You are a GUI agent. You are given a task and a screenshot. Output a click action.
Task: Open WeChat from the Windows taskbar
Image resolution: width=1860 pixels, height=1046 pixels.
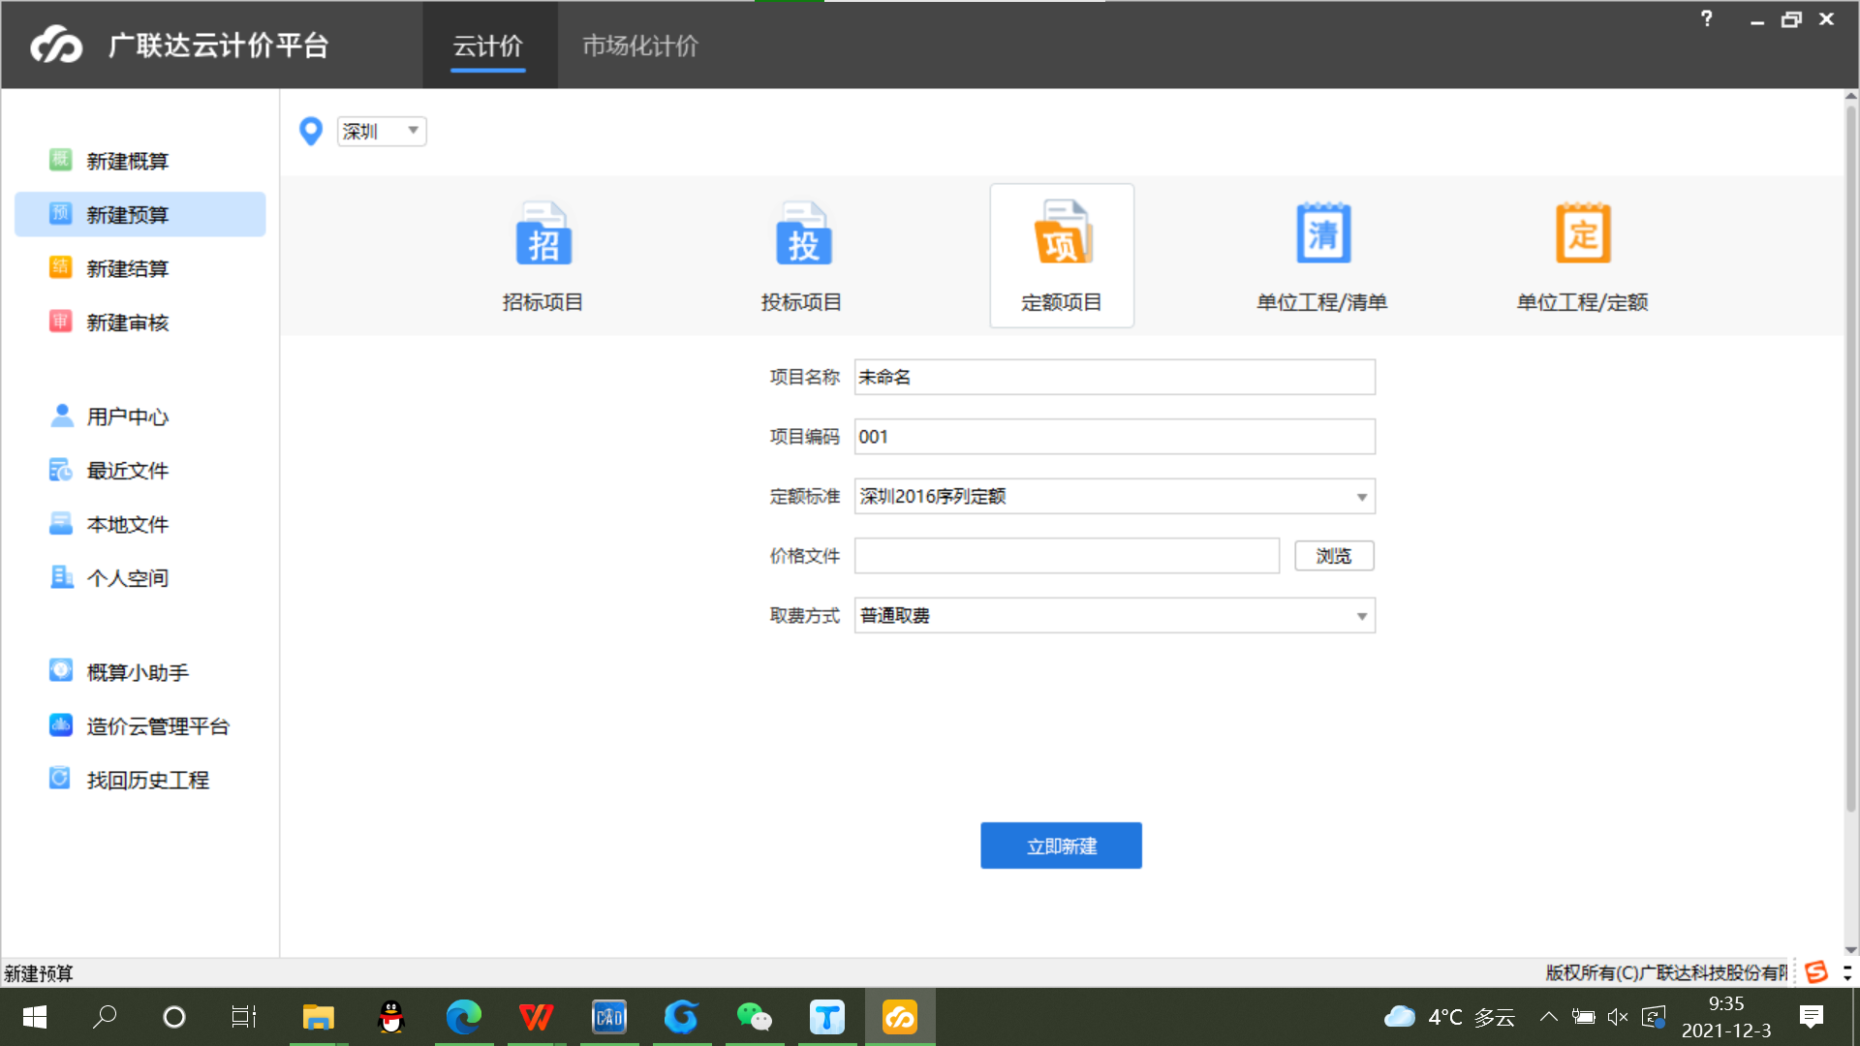[754, 1017]
